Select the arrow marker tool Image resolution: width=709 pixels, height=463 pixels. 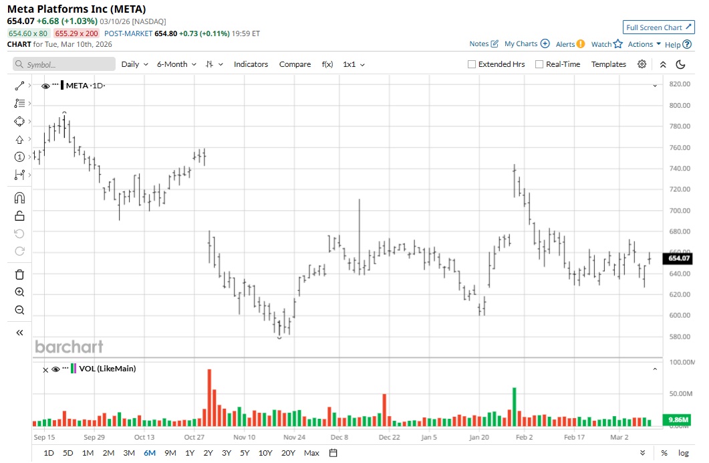click(19, 139)
